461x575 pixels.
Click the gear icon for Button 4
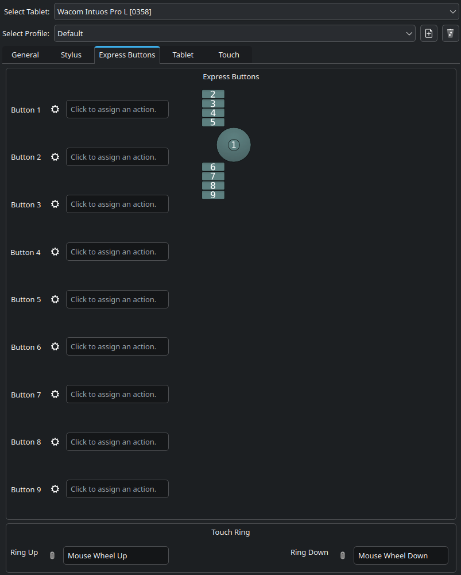(x=55, y=252)
